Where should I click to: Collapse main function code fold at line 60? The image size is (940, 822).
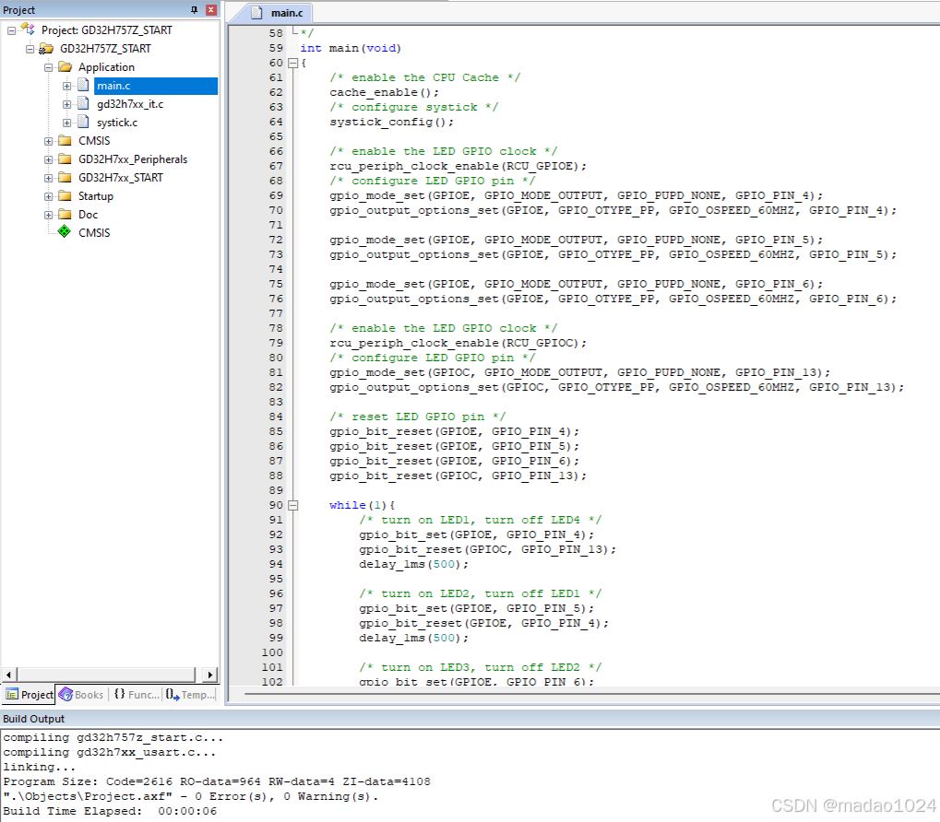click(x=292, y=63)
